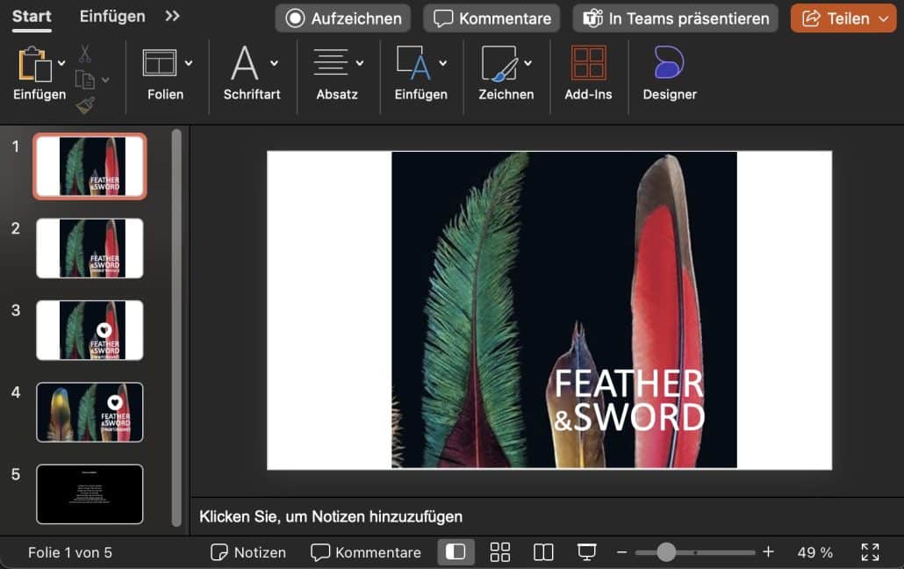Click the 49 % zoom level
The width and height of the screenshot is (904, 569).
point(814,552)
